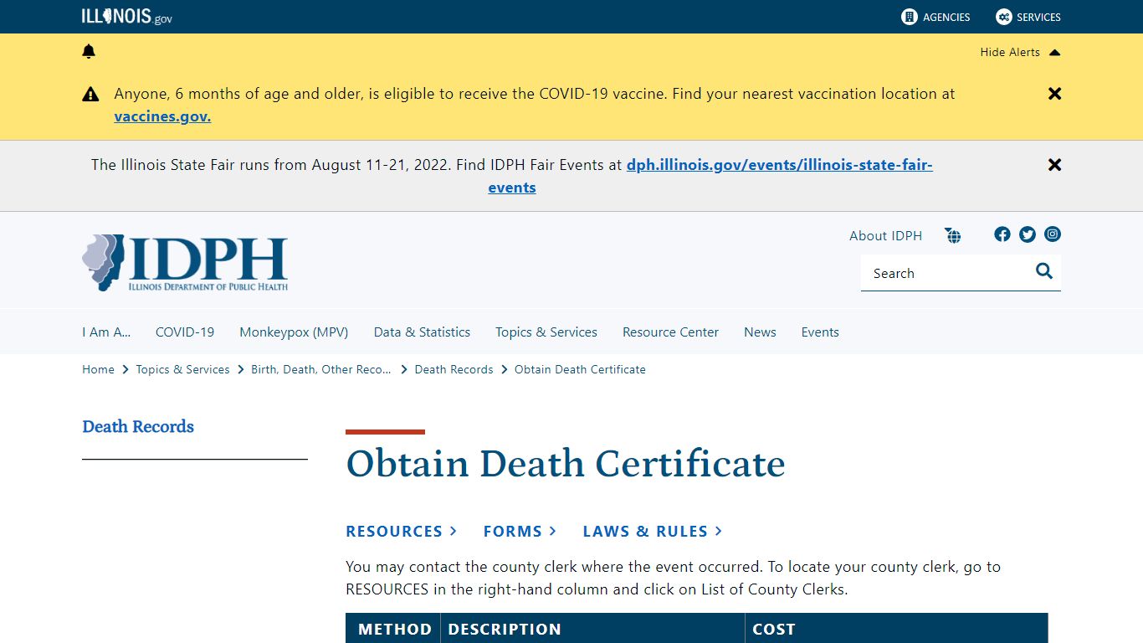Dismiss the COVID-19 vaccine alert

1054,94
